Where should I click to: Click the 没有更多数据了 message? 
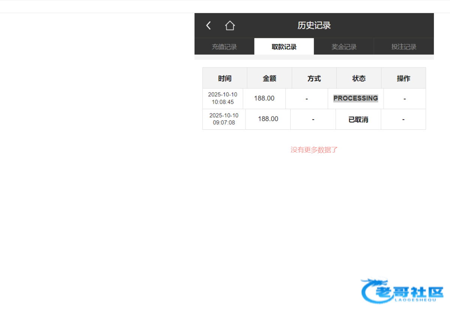tap(314, 150)
